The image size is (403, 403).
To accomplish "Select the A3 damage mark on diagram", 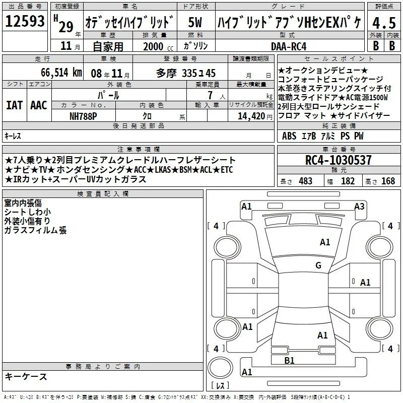I will pyautogui.click(x=359, y=207).
